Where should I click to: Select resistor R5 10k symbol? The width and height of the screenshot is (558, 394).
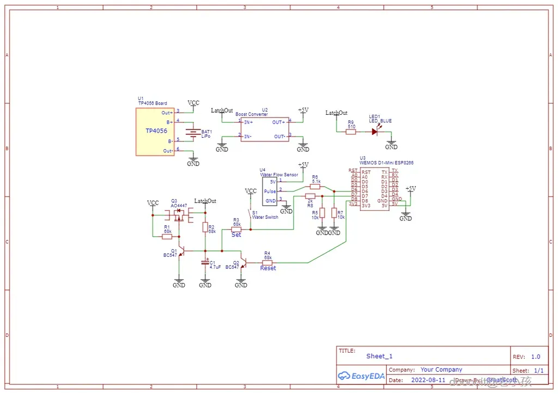pos(322,213)
